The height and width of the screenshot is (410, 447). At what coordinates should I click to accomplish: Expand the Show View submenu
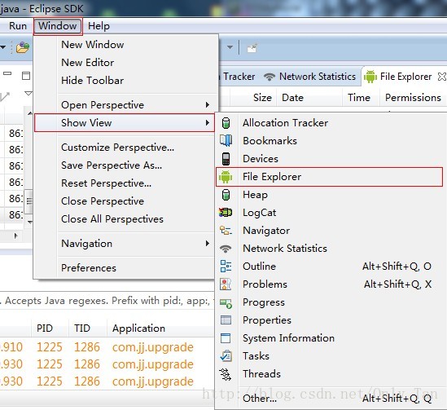124,123
